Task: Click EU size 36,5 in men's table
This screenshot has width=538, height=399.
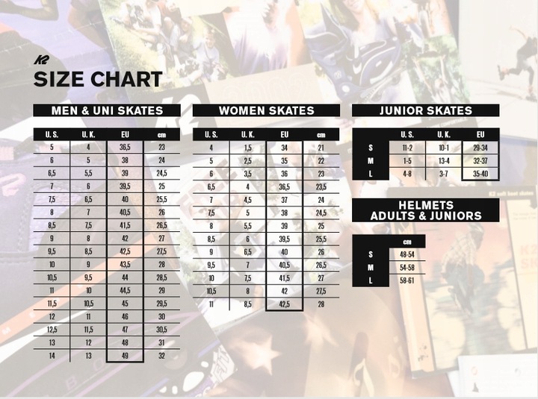Action: [125, 148]
